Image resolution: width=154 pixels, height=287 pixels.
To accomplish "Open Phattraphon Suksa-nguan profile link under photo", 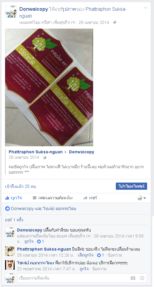I will pos(36,152).
